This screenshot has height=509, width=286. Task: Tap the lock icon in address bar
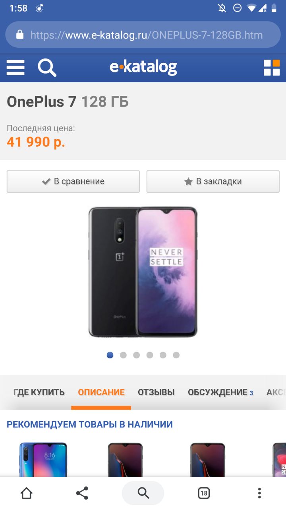(x=20, y=35)
